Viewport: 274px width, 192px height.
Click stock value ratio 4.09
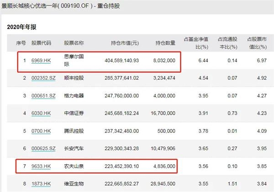(x=262, y=131)
